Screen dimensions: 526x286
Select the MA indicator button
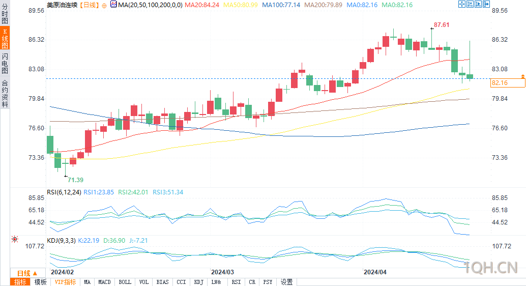click(87, 282)
